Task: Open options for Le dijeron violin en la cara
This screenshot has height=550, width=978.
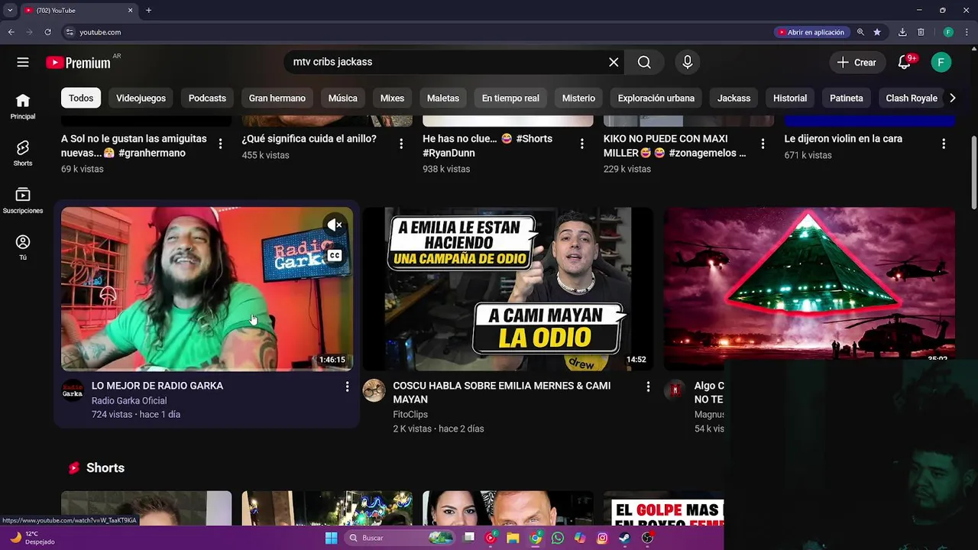Action: (944, 144)
